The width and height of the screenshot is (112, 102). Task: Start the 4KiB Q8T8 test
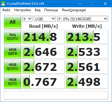[x=13, y=52]
